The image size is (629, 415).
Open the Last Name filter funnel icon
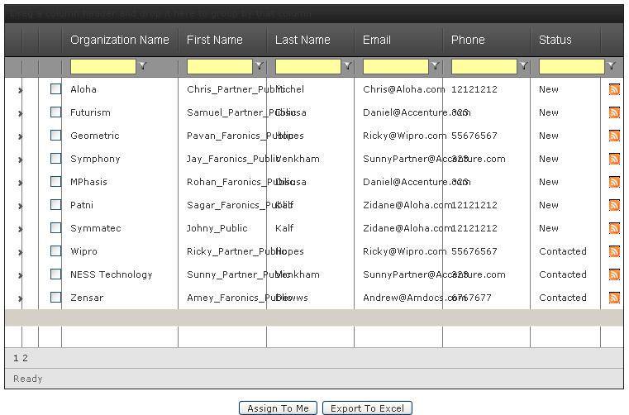tap(348, 66)
